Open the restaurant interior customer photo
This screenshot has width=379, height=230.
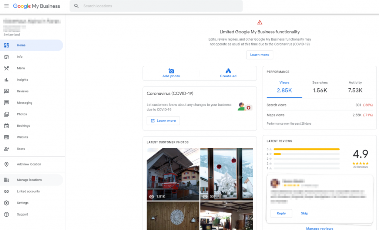pos(227,216)
